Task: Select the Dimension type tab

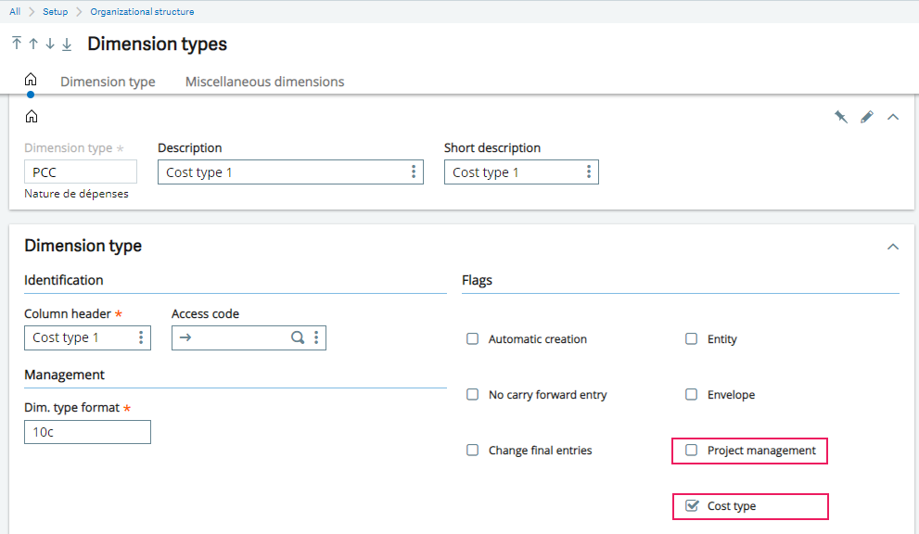Action: click(x=108, y=82)
